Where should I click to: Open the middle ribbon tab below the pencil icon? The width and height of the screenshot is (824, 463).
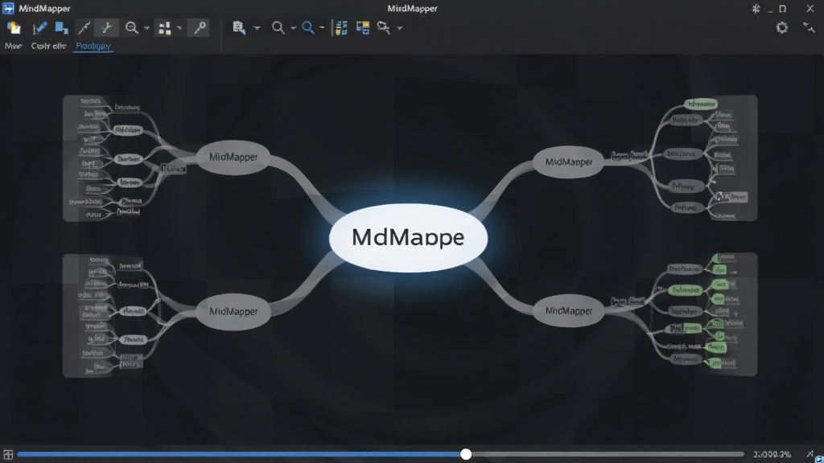pos(48,46)
